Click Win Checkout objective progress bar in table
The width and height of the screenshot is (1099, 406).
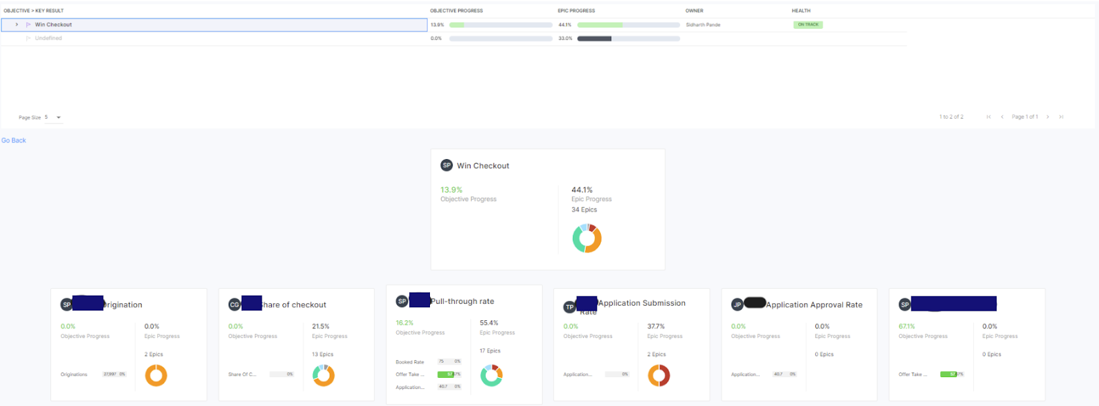(x=501, y=25)
